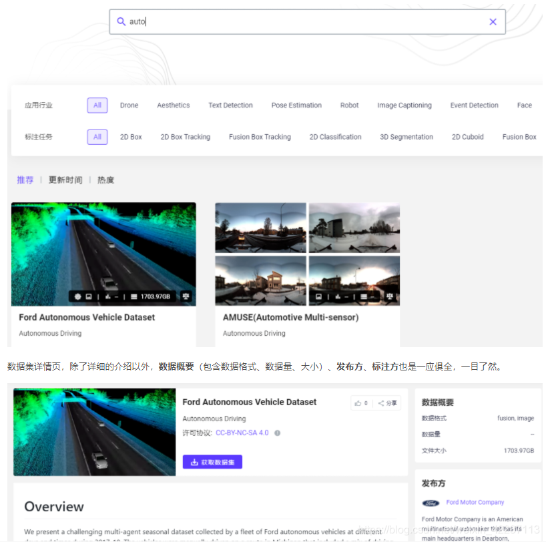Filter by Text Detection
Screen dimensions: 546x542
230,105
